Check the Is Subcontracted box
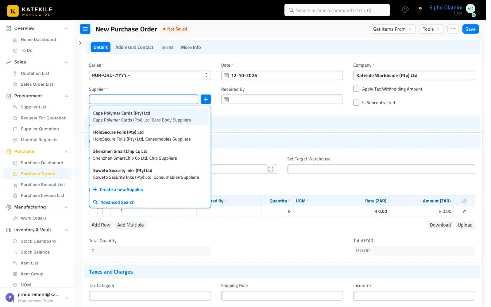Viewport: 491px width, 307px height. [356, 103]
